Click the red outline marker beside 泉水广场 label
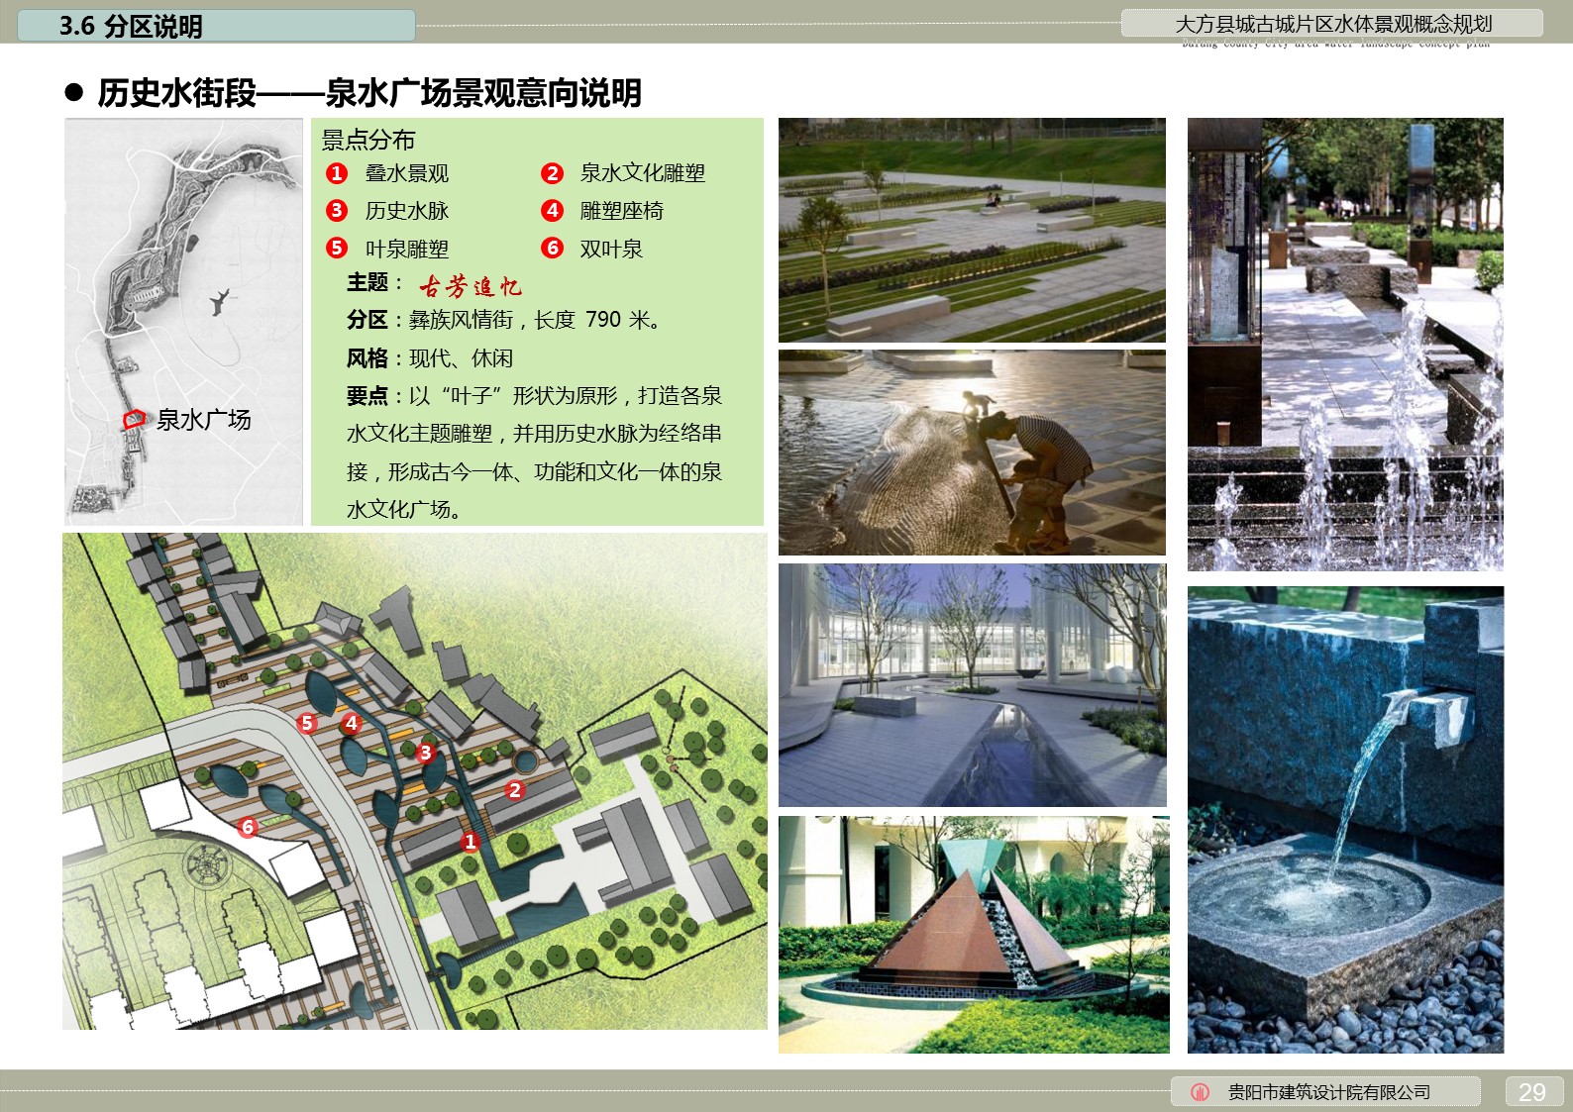The height and width of the screenshot is (1112, 1573). coord(134,420)
